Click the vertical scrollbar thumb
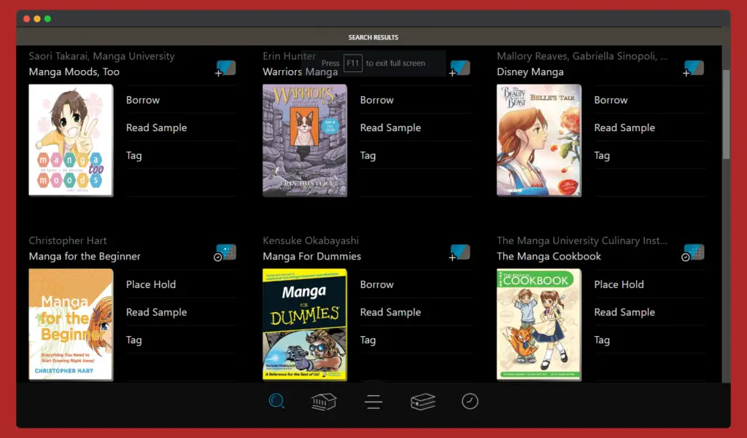 click(x=726, y=114)
